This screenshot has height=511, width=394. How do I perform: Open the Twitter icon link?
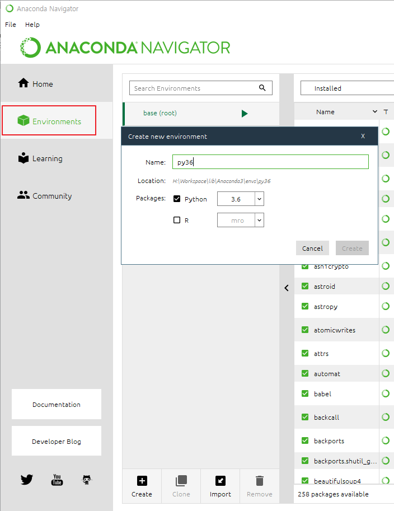tap(27, 480)
